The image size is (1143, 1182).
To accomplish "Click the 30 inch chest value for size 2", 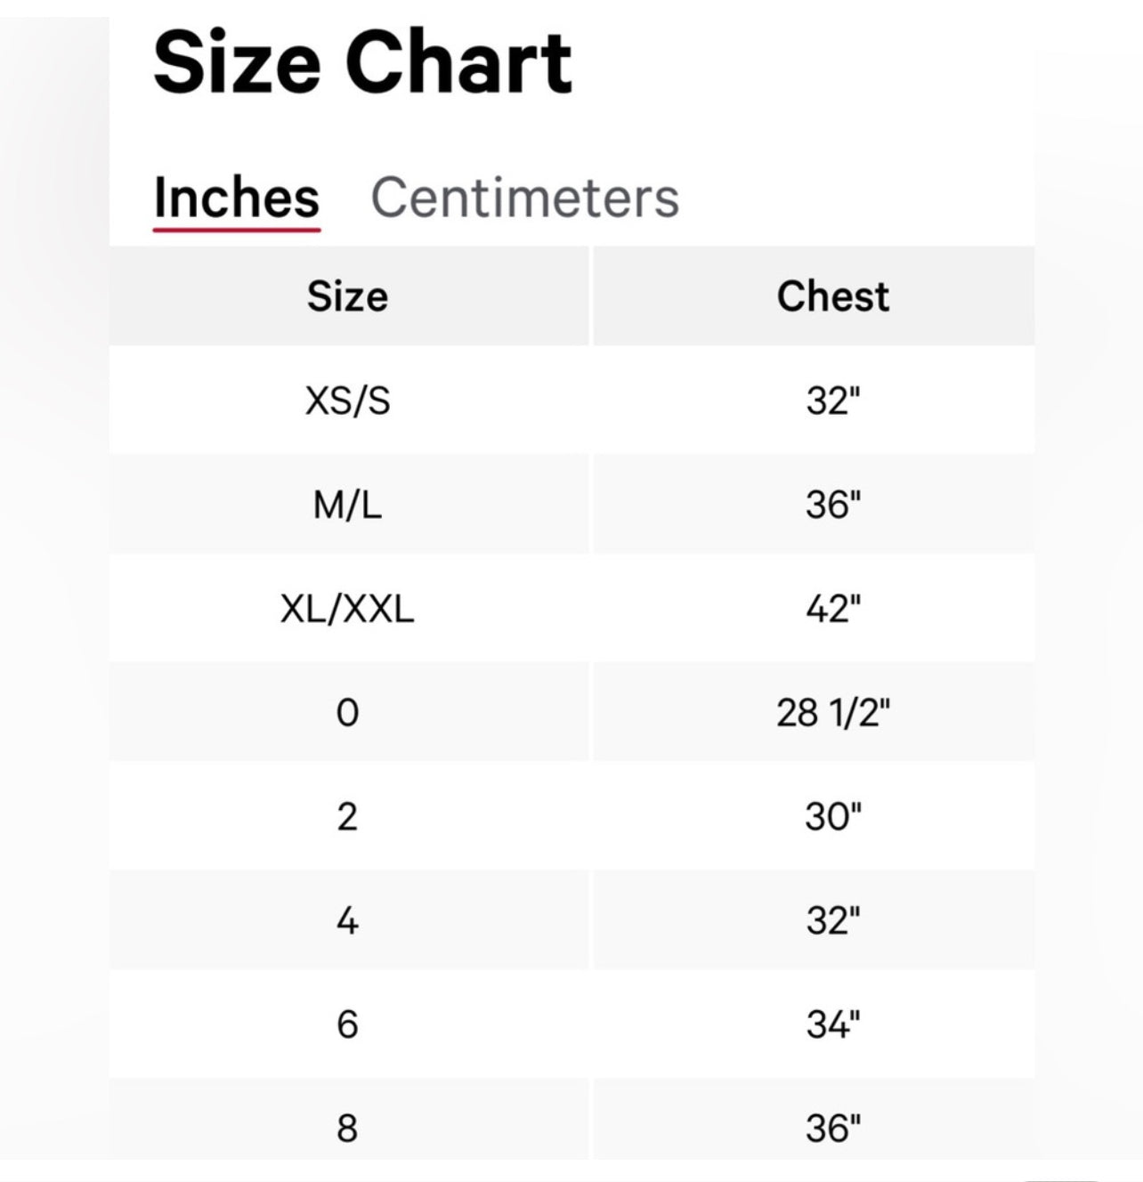I will pos(831,814).
